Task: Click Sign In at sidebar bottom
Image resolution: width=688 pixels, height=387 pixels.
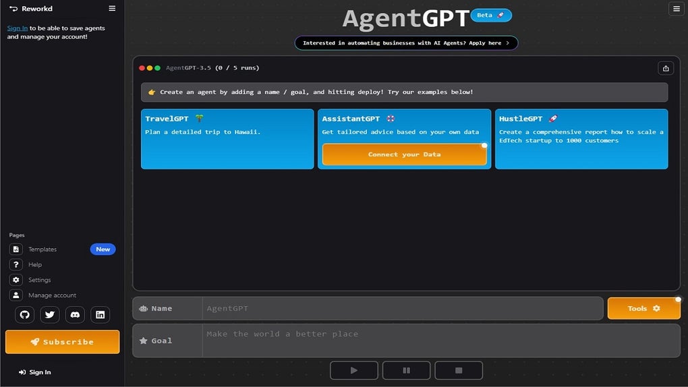Action: tap(34, 372)
